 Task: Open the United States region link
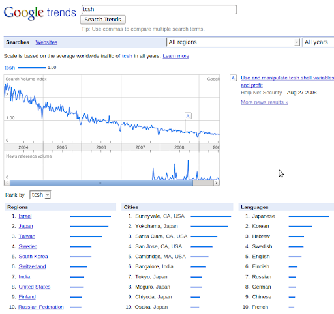[x=35, y=287]
